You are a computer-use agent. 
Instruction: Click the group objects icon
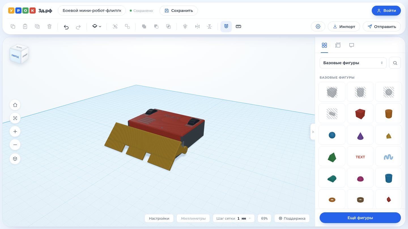coord(115,27)
